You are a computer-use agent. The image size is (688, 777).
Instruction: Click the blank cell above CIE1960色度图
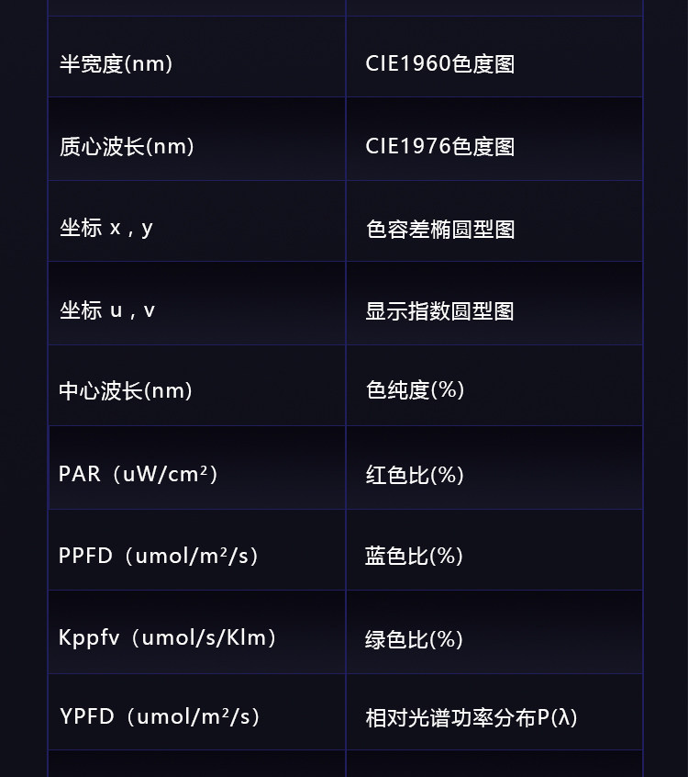(494, 7)
